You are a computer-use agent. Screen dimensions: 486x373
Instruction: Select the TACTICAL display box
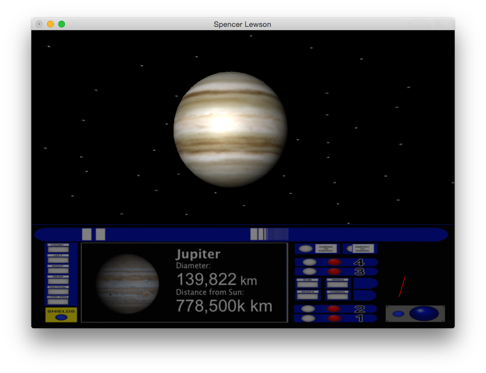[x=58, y=291]
